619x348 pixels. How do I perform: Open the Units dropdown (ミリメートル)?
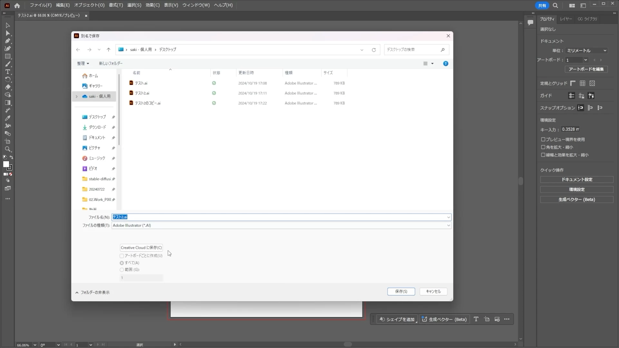[587, 51]
